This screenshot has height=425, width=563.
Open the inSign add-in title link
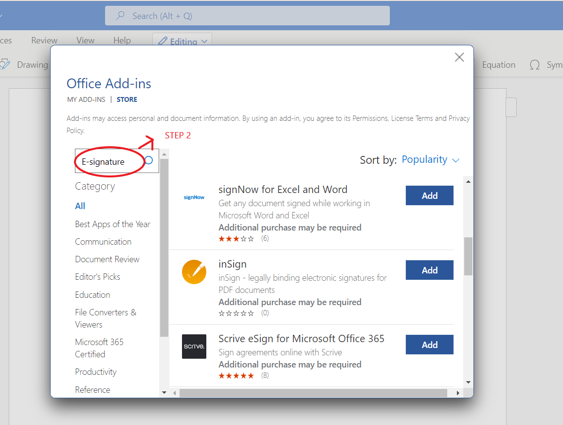[x=232, y=264]
